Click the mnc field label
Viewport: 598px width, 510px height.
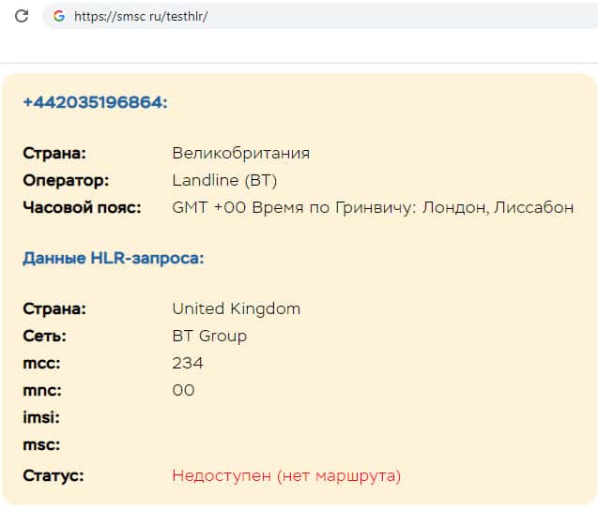(41, 390)
